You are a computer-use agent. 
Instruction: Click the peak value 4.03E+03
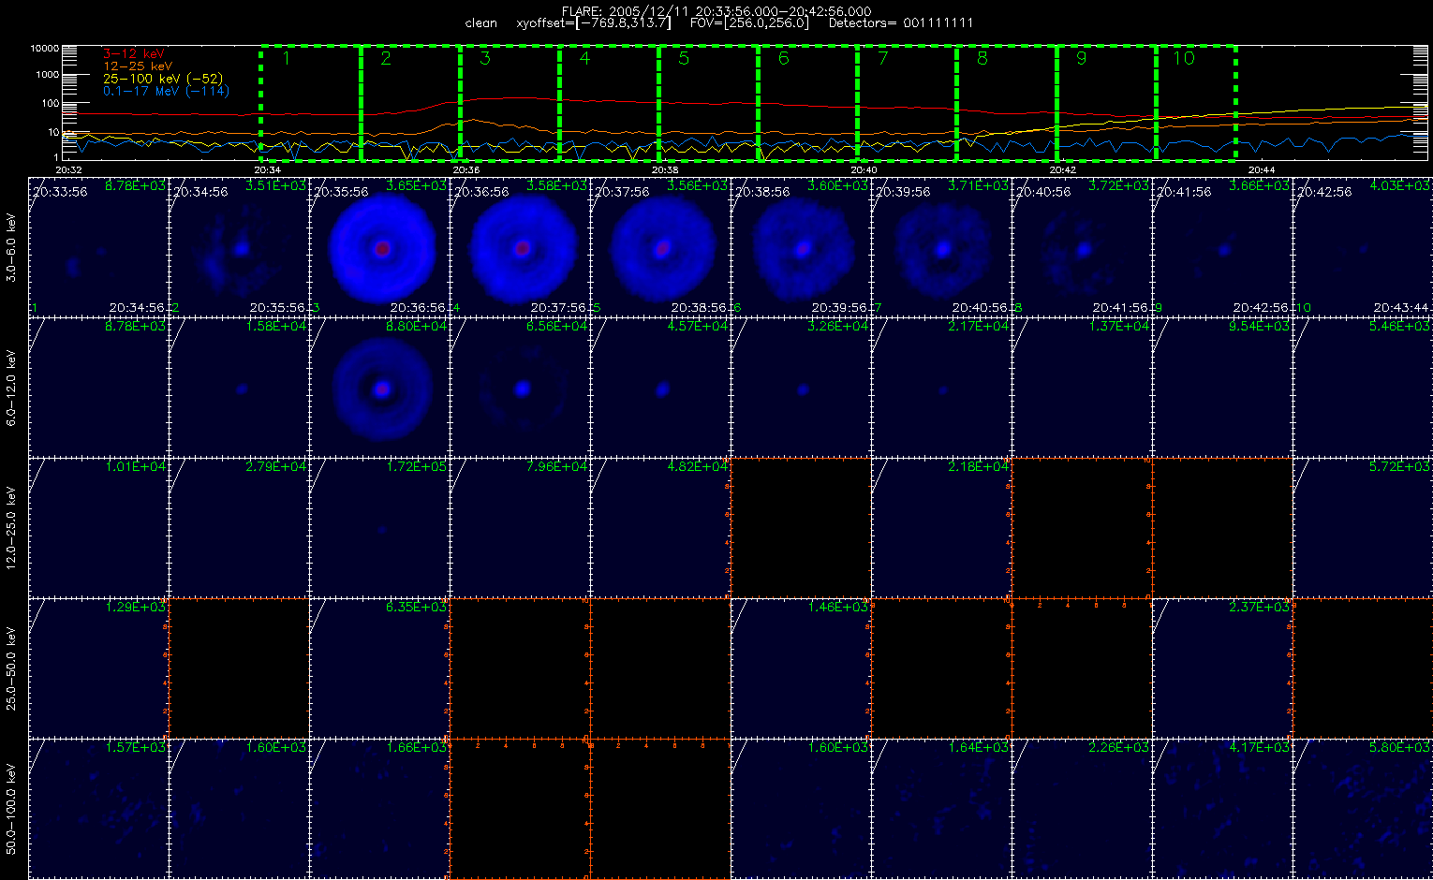click(1399, 186)
